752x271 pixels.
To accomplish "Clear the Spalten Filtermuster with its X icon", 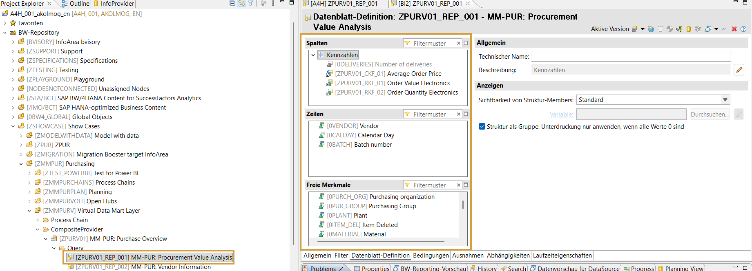I will [458, 43].
